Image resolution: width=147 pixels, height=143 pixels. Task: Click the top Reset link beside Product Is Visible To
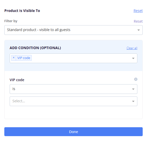tap(138, 11)
